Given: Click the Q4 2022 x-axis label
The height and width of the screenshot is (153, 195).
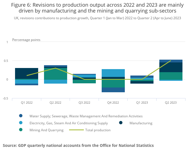Looking at the screenshot, I should (x=113, y=103).
